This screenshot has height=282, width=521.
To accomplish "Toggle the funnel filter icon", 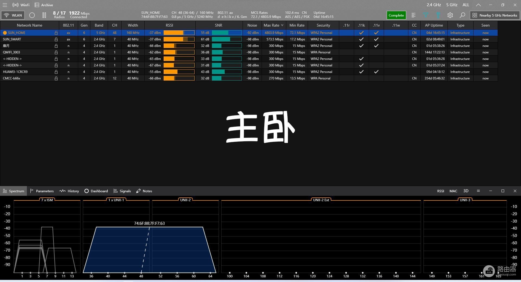I will [426, 15].
